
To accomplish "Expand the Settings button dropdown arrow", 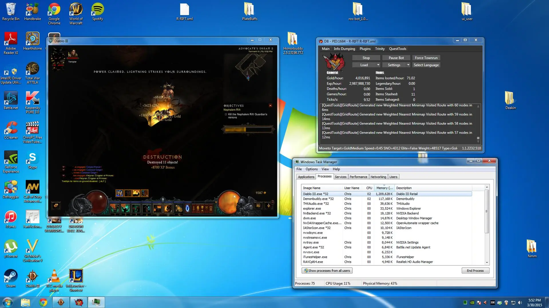I will [x=408, y=65].
